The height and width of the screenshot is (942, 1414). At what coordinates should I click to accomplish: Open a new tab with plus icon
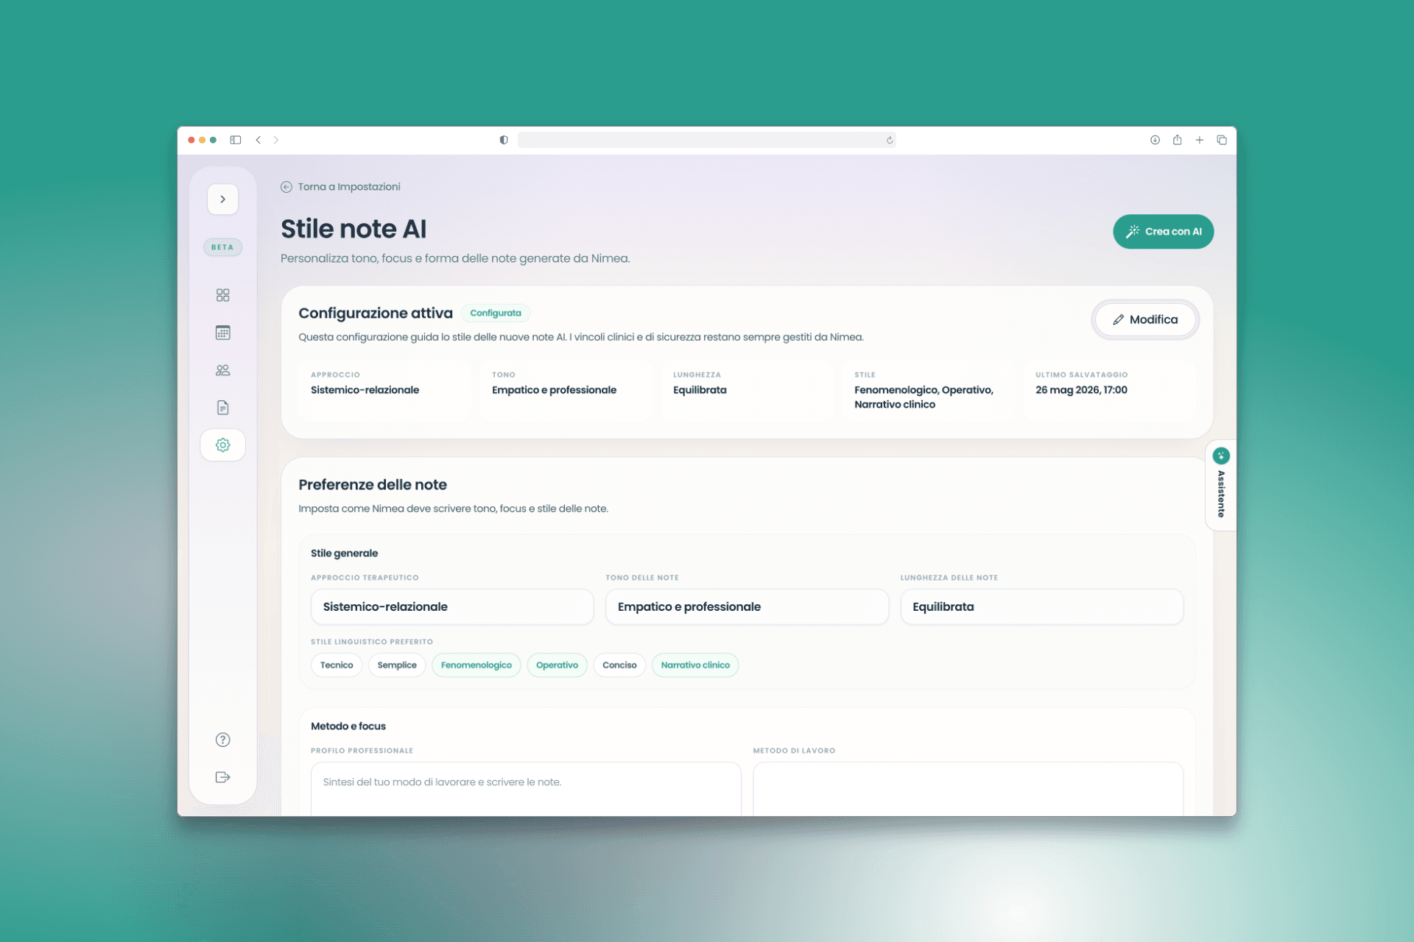pos(1199,140)
